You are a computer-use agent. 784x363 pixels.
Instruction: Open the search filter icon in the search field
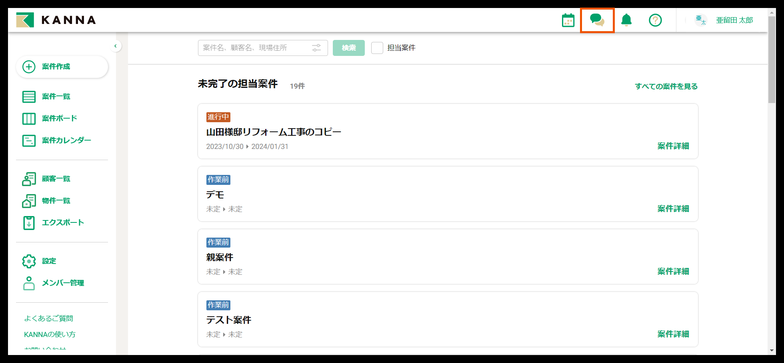coord(316,48)
